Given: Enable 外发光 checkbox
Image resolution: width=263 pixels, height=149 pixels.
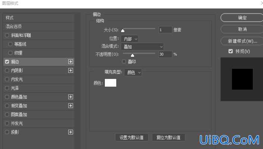Looking at the screenshot, I should [7, 123].
